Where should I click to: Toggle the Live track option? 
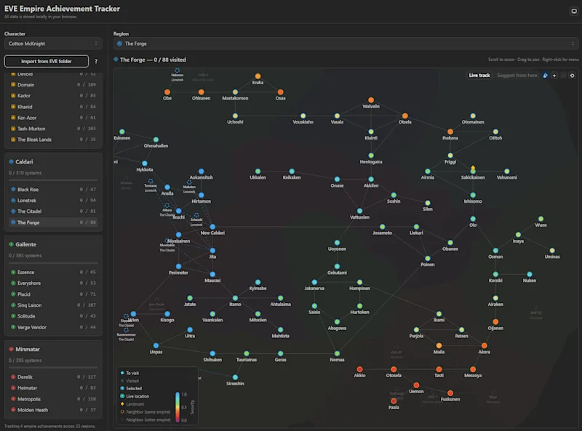point(479,76)
